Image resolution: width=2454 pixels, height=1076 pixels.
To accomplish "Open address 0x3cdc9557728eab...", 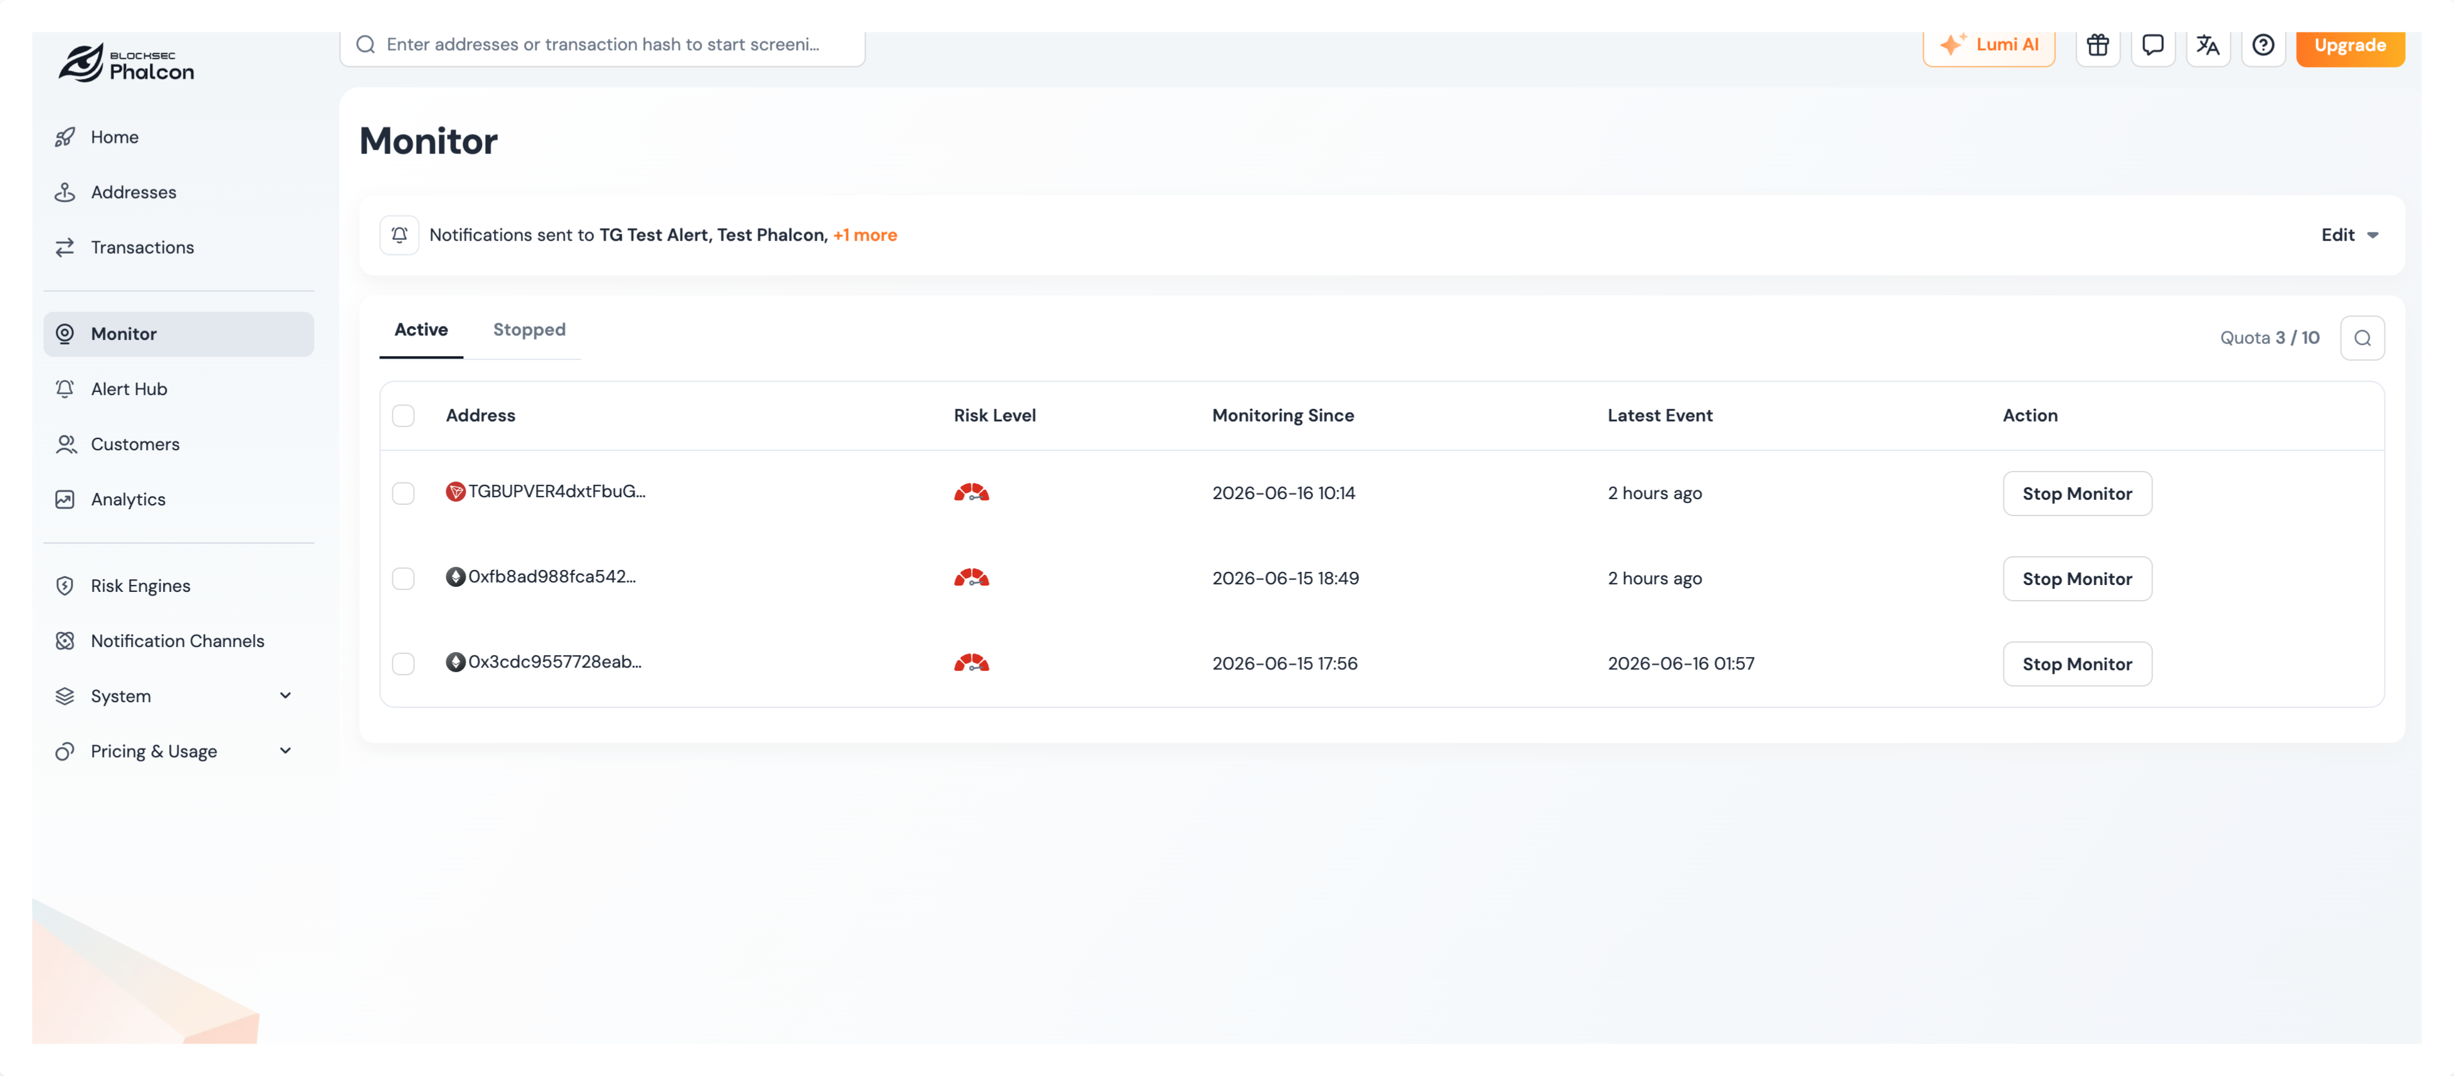I will pos(555,662).
